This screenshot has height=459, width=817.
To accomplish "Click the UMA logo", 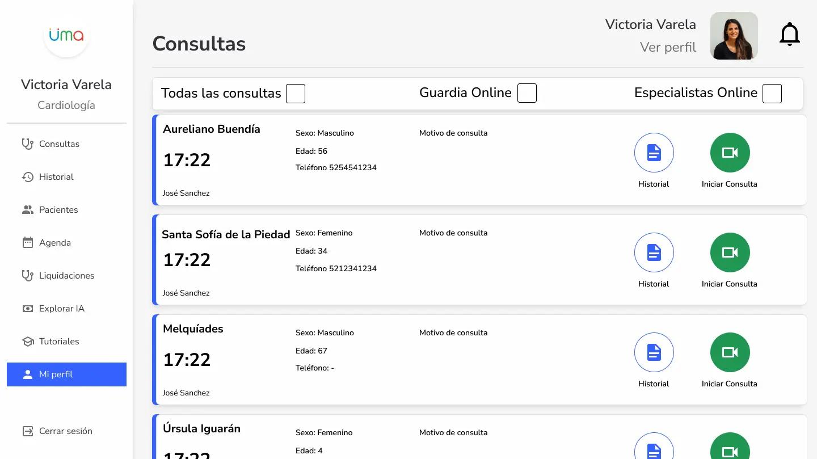I will coord(66,35).
